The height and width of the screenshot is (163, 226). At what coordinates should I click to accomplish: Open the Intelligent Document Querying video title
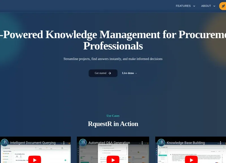pyautogui.click(x=33, y=143)
